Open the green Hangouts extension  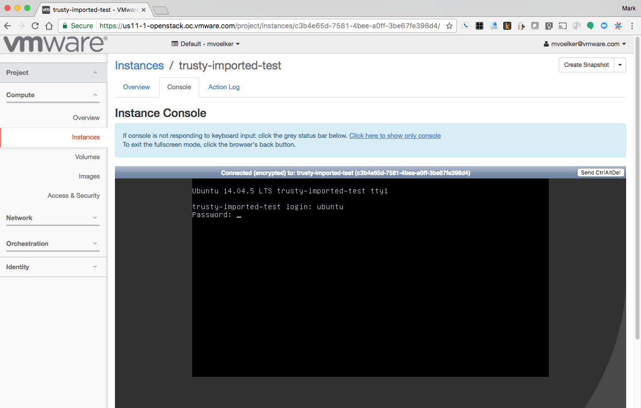[x=590, y=26]
